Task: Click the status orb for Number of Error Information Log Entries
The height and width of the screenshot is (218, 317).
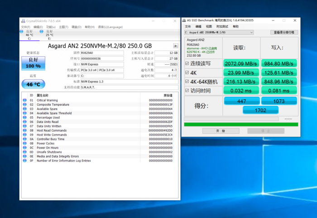Action: (x=24, y=161)
